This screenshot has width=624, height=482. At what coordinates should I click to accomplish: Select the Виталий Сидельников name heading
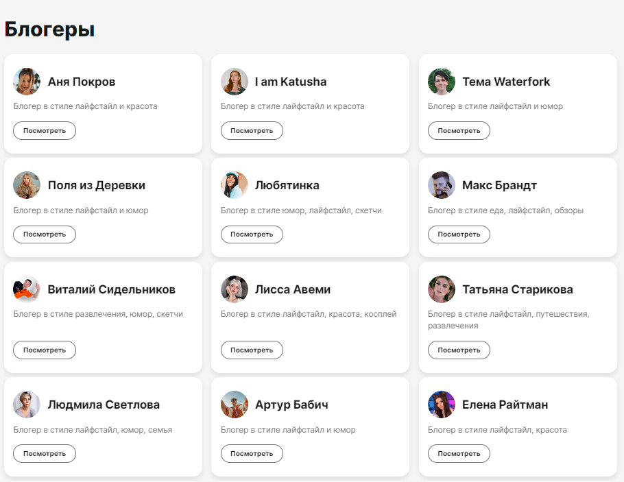(x=112, y=289)
